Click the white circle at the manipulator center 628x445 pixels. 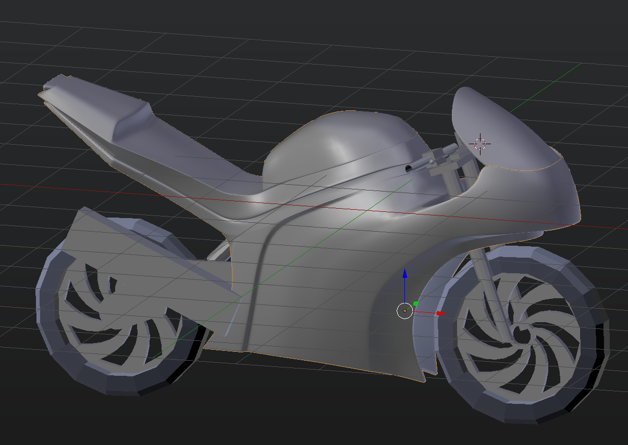404,311
